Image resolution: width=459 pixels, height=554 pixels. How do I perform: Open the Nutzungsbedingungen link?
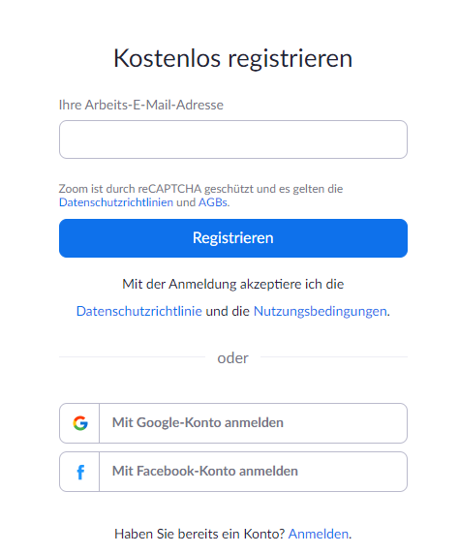pos(321,311)
